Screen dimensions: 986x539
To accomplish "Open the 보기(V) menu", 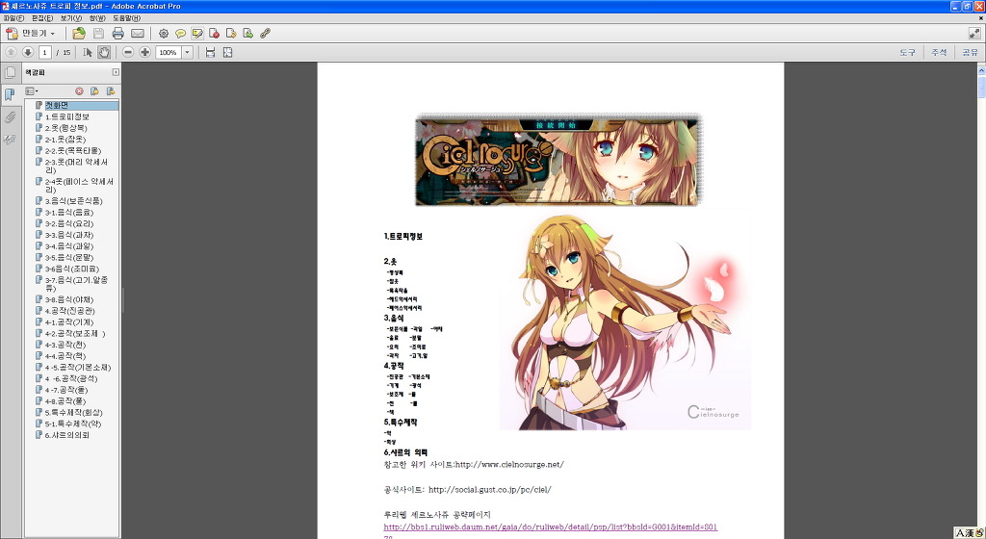I will click(x=70, y=18).
